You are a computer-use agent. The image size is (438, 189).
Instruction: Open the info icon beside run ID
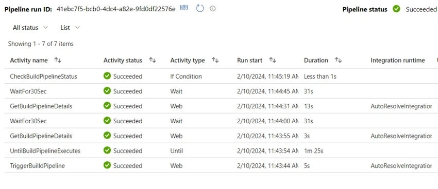pyautogui.click(x=213, y=9)
